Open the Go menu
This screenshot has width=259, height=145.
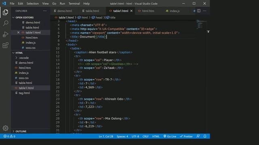[54, 4]
